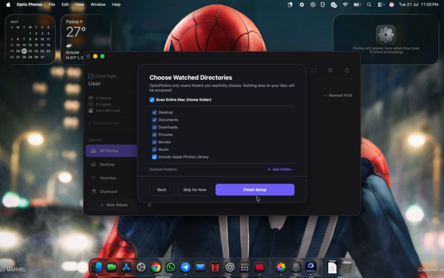This screenshot has width=444, height=278.
Task: Open the Apple menu
Action: [8, 4]
